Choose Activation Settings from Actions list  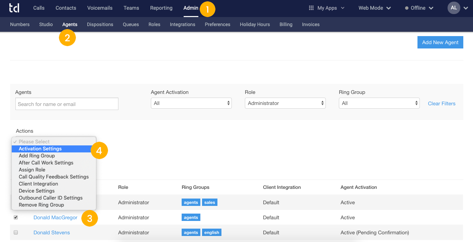tap(54, 149)
